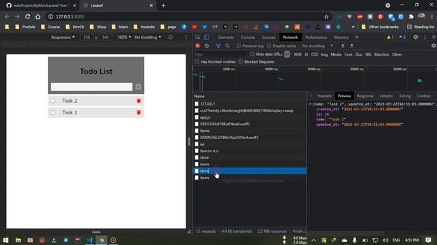Open the device toolbar throttling dropdown
Image resolution: width=437 pixels, height=245 pixels.
(x=147, y=37)
